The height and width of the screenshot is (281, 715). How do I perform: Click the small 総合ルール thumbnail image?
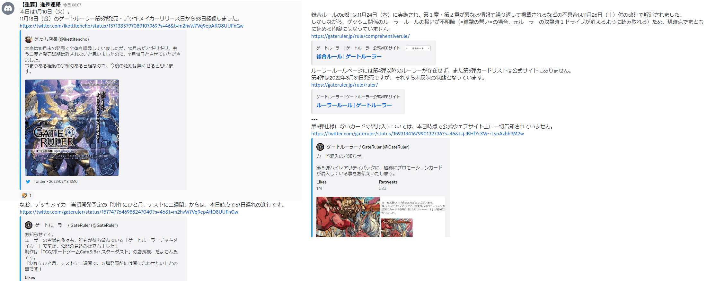coord(418,48)
